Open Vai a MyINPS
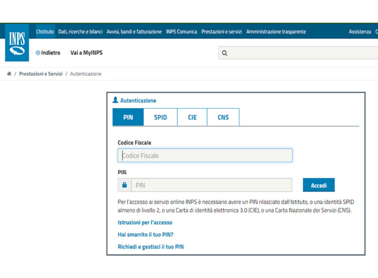Screen dimensions: 378x278 click(86, 53)
